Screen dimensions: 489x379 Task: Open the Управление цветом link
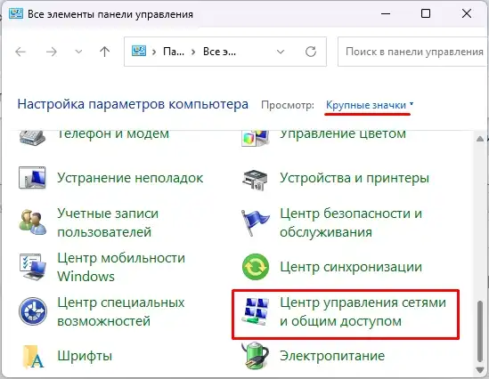[343, 134]
